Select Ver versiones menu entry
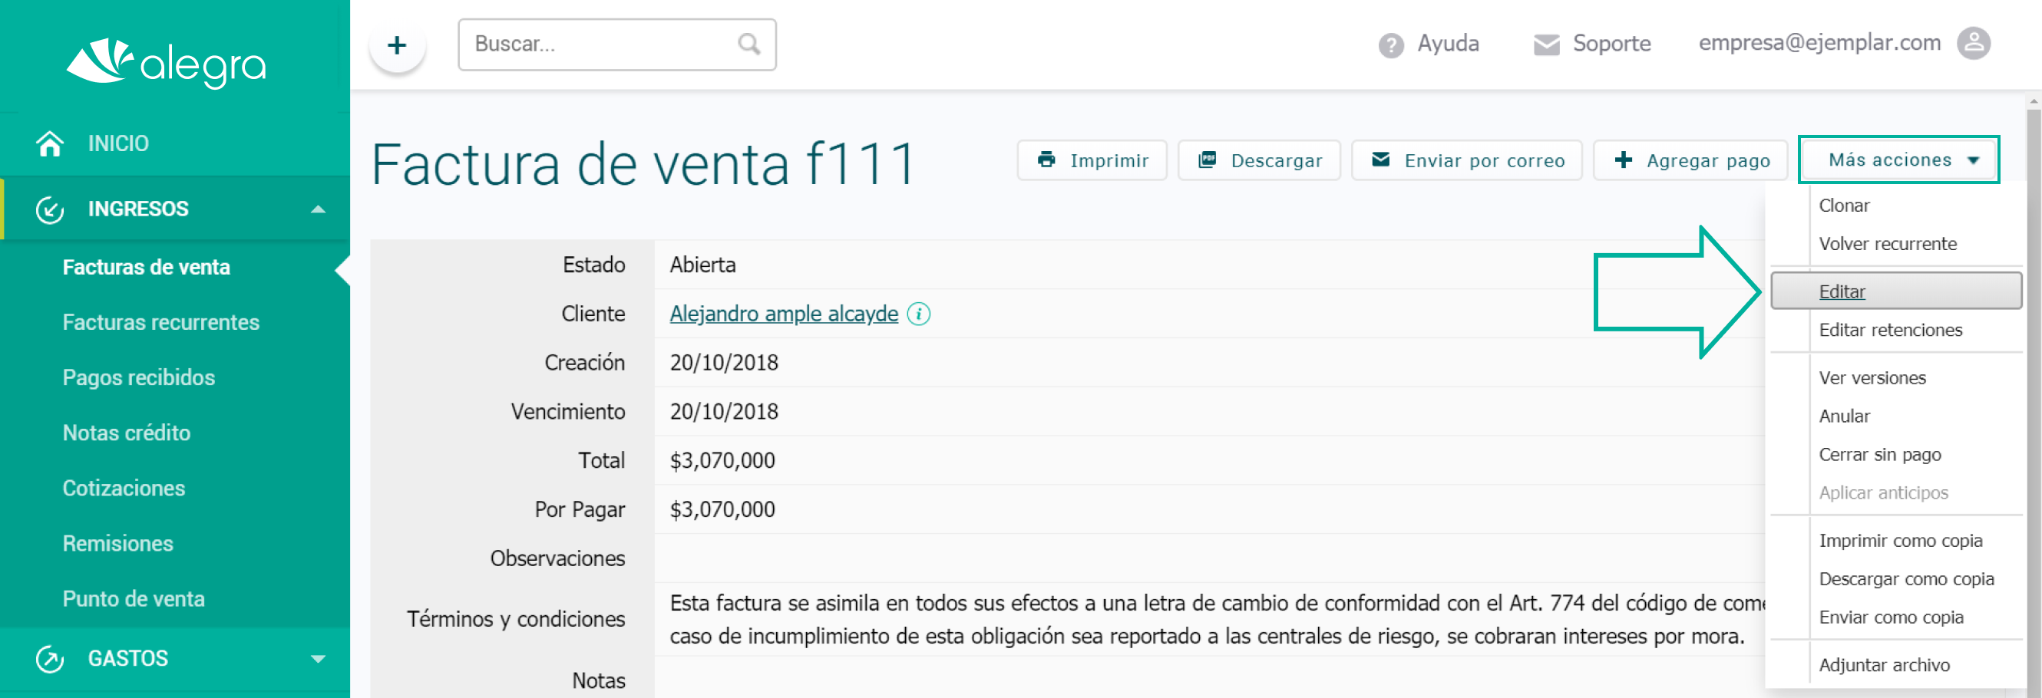The image size is (2042, 698). tap(1872, 378)
